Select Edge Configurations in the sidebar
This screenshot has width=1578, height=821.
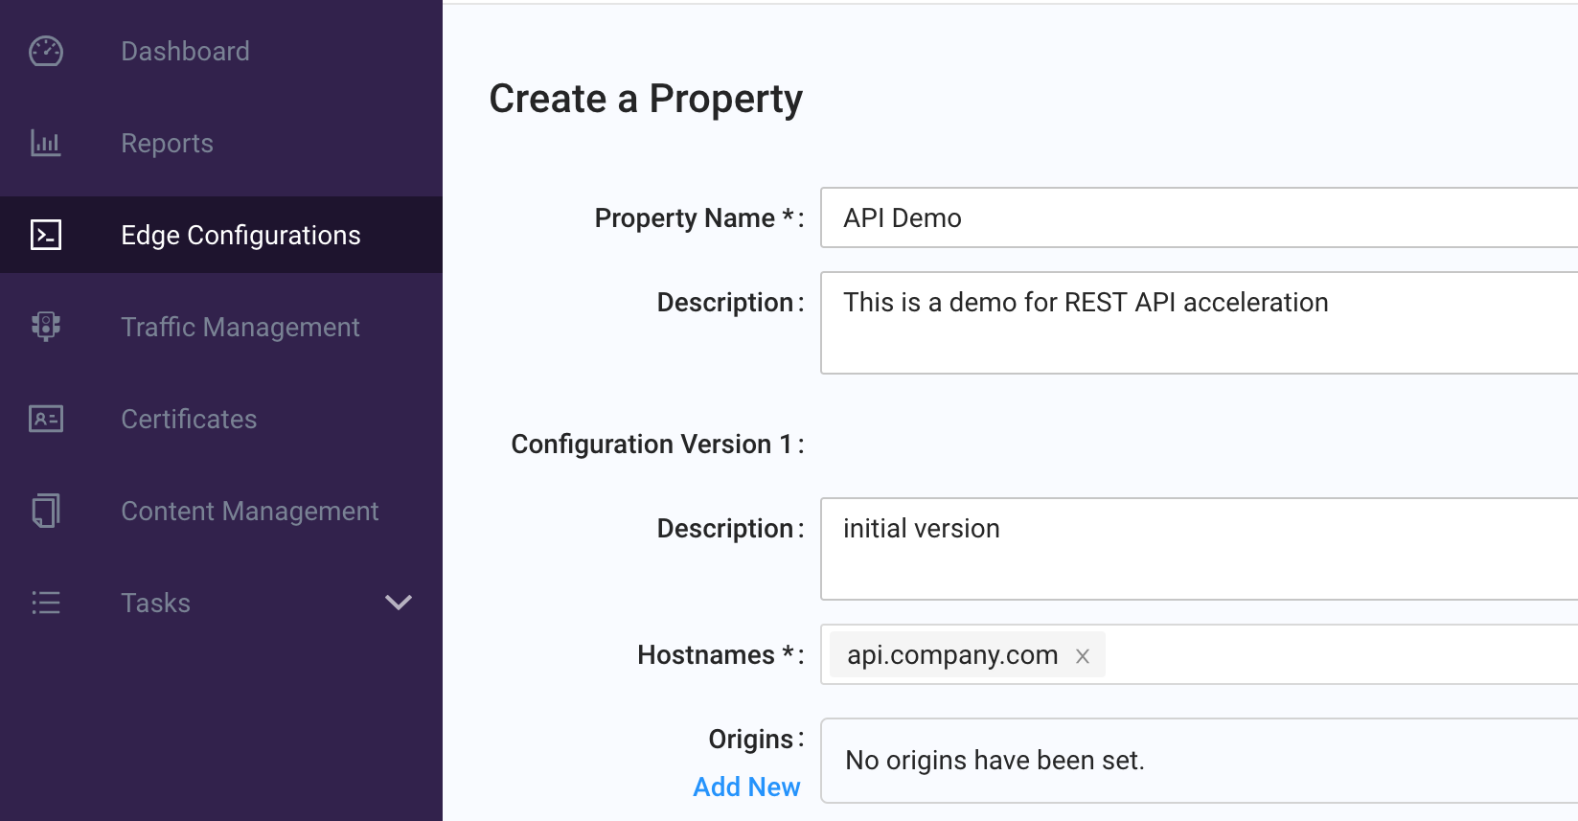click(221, 235)
